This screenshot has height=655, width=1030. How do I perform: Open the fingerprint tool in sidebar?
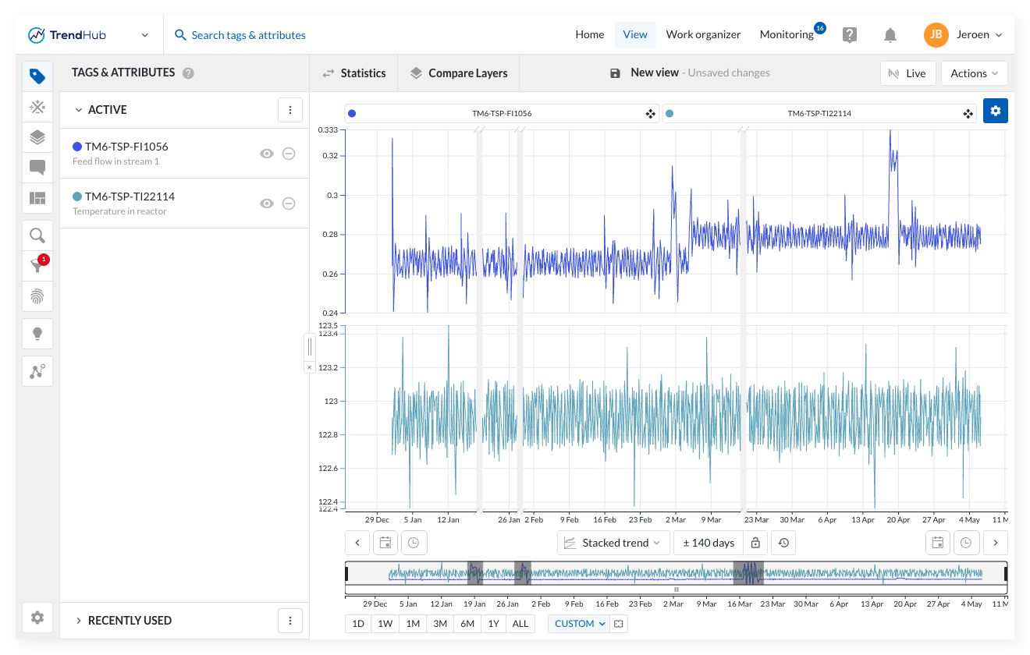[x=37, y=296]
